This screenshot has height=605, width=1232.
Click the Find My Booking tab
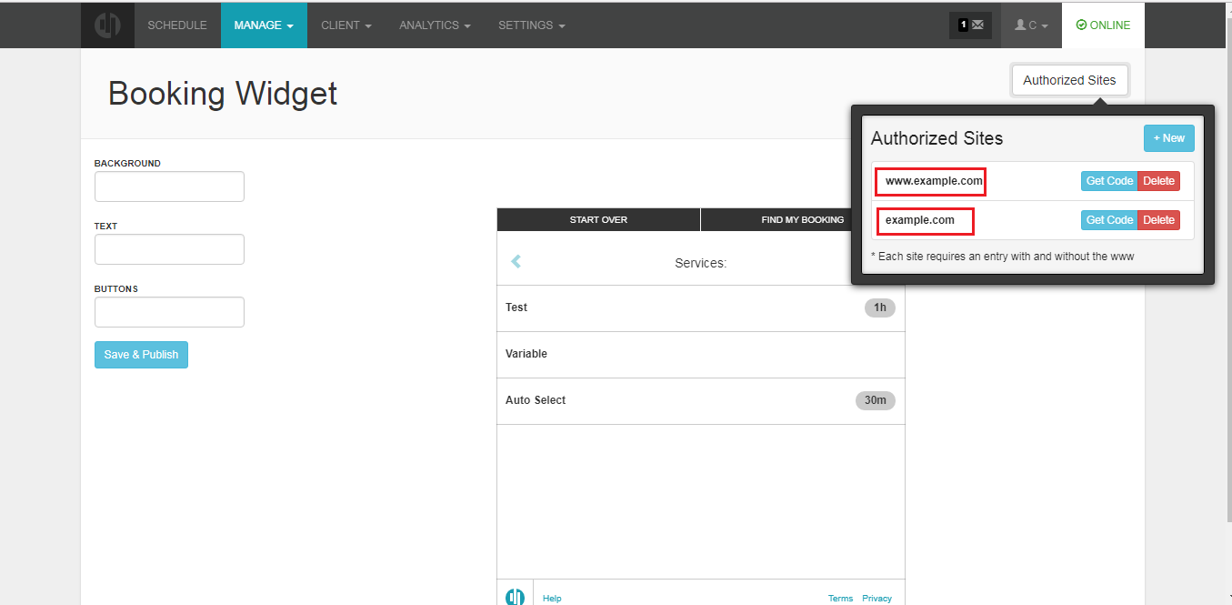(x=803, y=220)
